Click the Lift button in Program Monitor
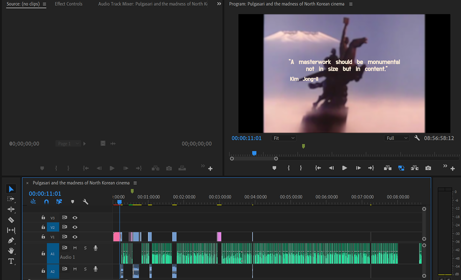Viewport: 461px width, 280px height. [x=387, y=168]
